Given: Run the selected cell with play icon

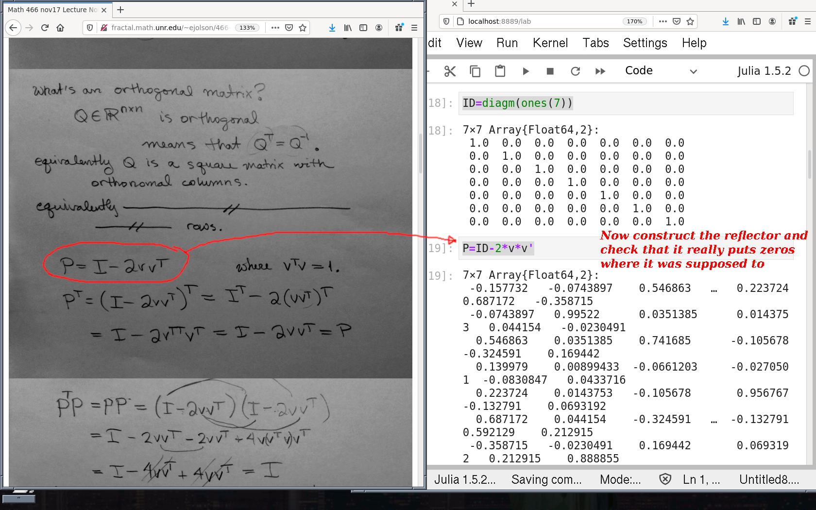Looking at the screenshot, I should [526, 71].
